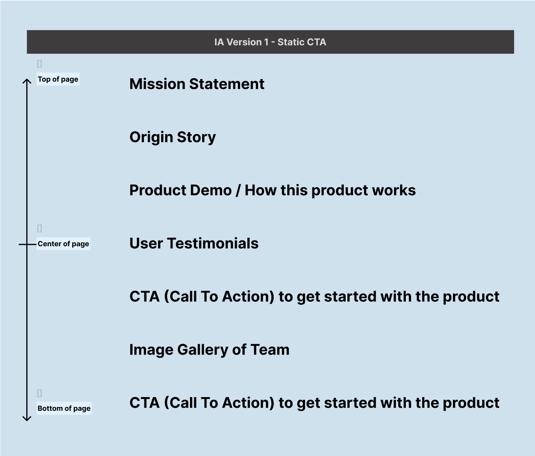This screenshot has width=535, height=456.
Task: Click the small bracket icon above Top of page
Action: (40, 64)
